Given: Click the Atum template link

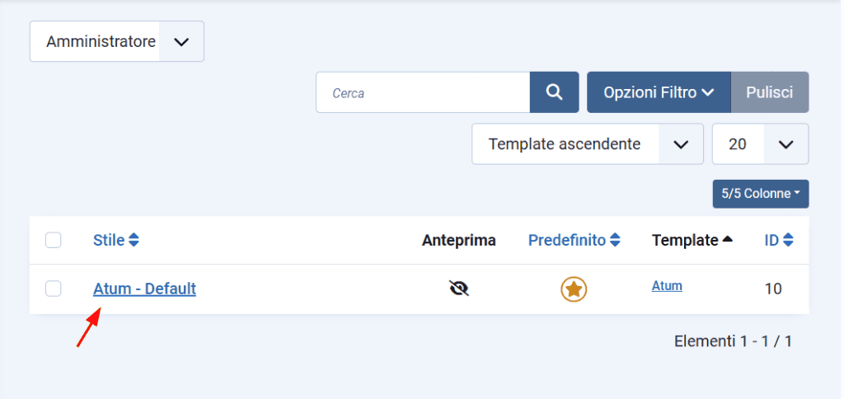Looking at the screenshot, I should tap(667, 286).
